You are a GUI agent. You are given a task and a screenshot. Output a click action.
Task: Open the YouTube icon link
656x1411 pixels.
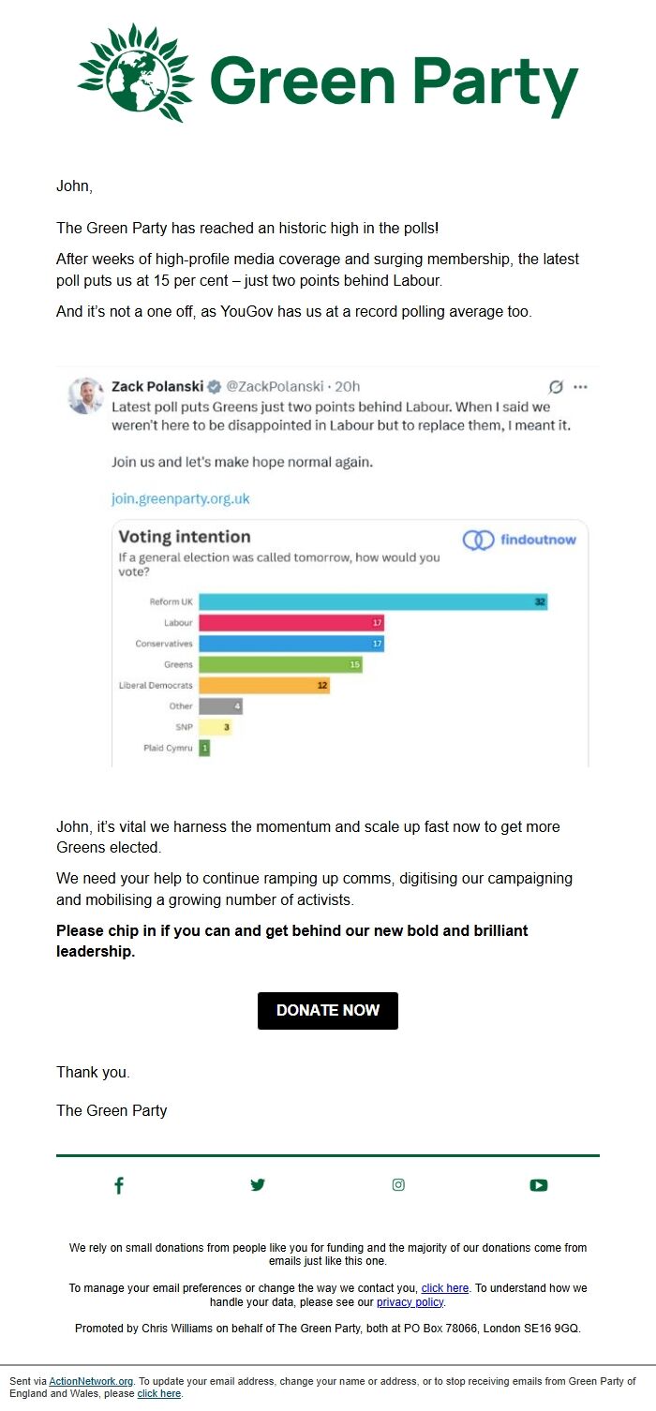point(538,1185)
